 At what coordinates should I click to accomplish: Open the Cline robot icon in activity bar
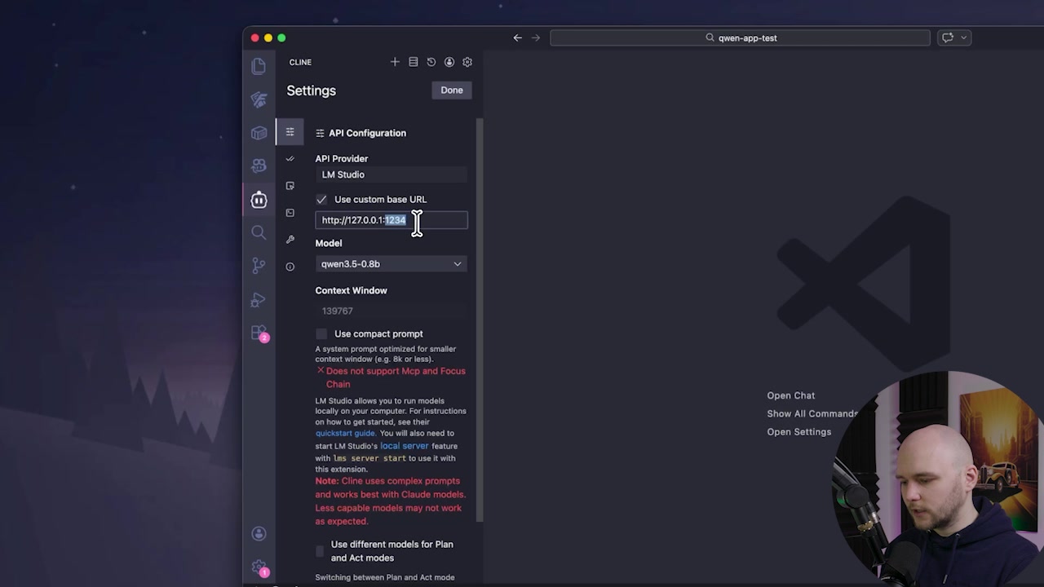point(259,200)
